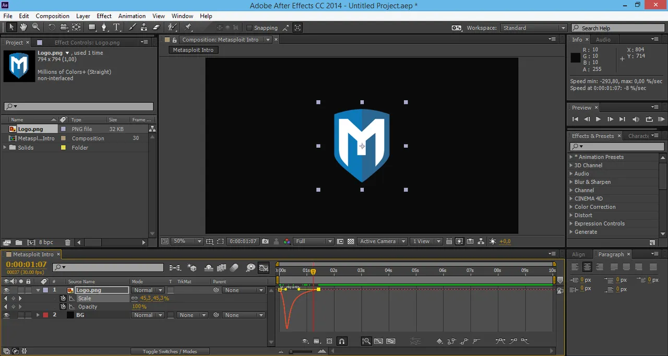Toggle Scale constrain proportions link
This screenshot has height=356, width=668.
(135, 299)
